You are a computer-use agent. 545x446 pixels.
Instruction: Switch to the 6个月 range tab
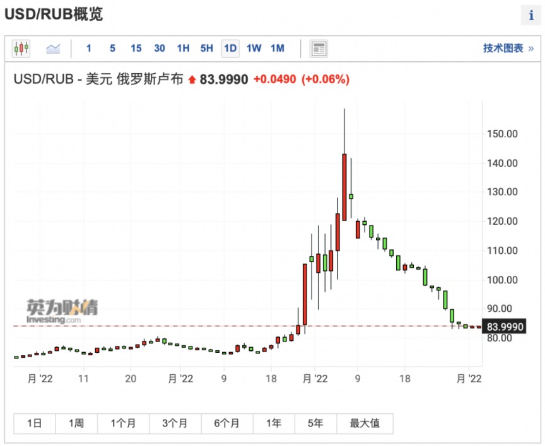[x=227, y=423]
